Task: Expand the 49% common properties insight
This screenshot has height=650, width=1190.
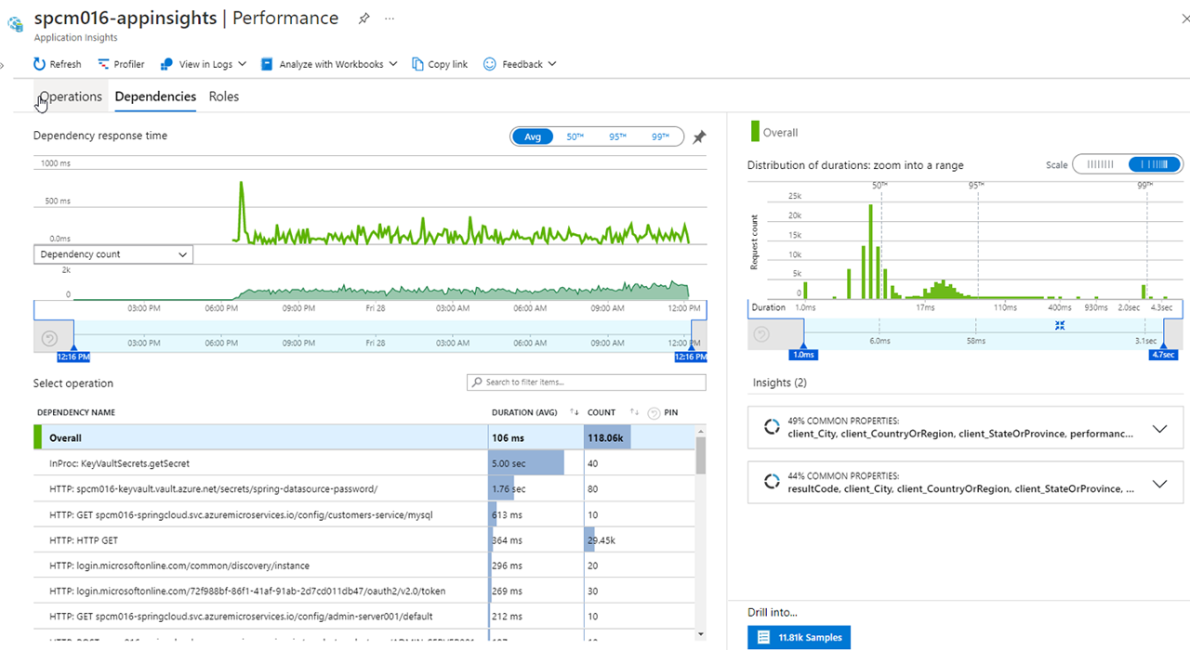Action: pyautogui.click(x=1159, y=429)
